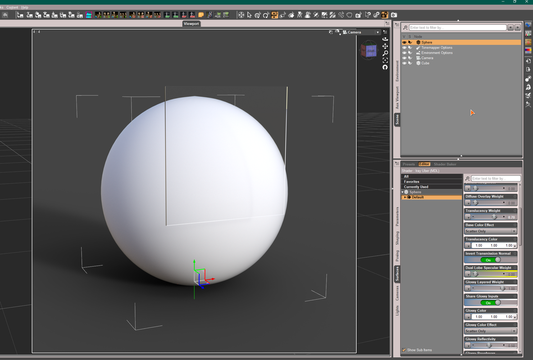Screen dimensions: 533x360
Task: Toggle visibility eye for Tonemapper Options
Action: pos(404,48)
